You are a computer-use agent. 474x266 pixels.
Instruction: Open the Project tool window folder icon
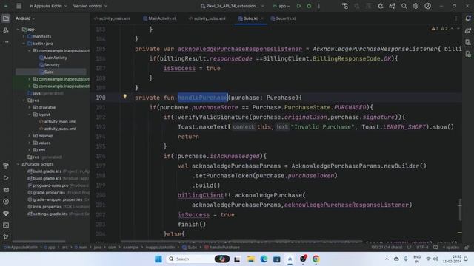click(6, 18)
